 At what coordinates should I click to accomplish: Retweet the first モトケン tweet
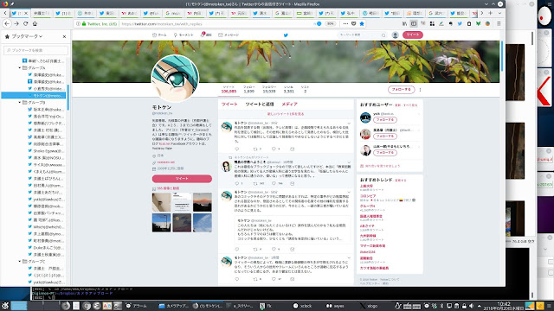[x=255, y=149]
